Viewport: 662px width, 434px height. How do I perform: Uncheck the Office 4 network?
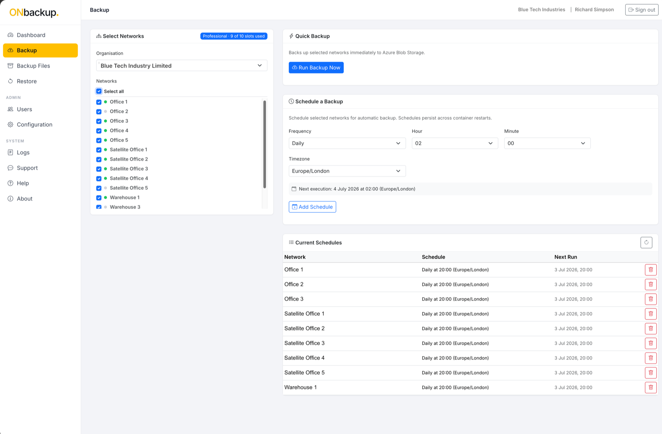pyautogui.click(x=99, y=131)
